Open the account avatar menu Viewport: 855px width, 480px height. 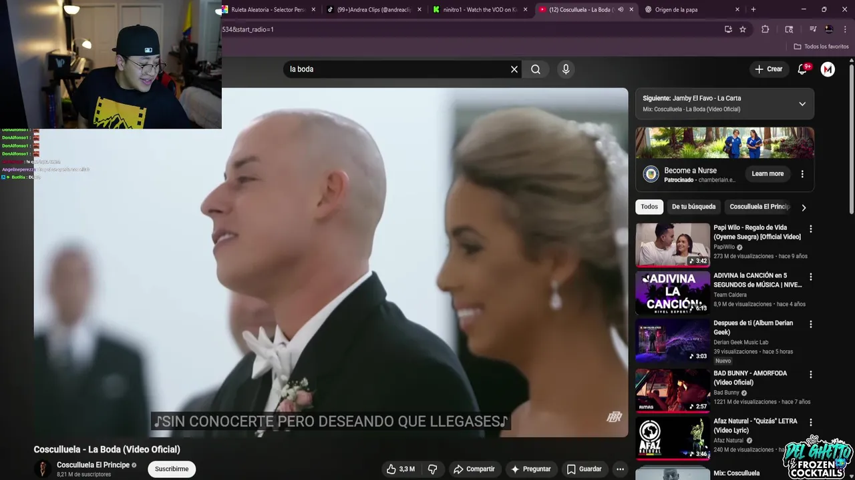(x=828, y=69)
